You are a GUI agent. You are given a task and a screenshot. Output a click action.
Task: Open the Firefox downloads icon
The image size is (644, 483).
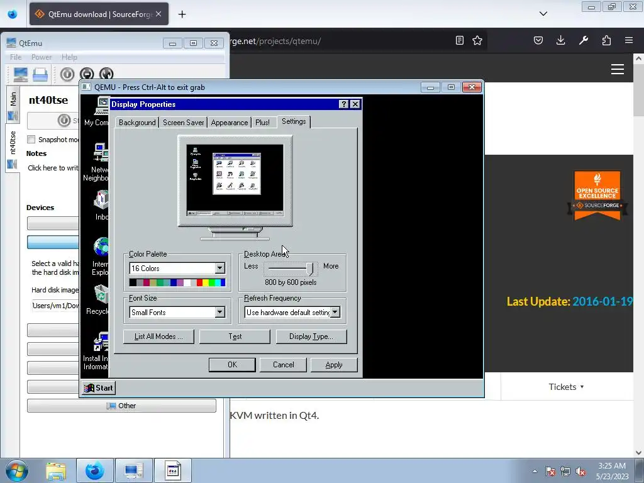click(x=560, y=40)
